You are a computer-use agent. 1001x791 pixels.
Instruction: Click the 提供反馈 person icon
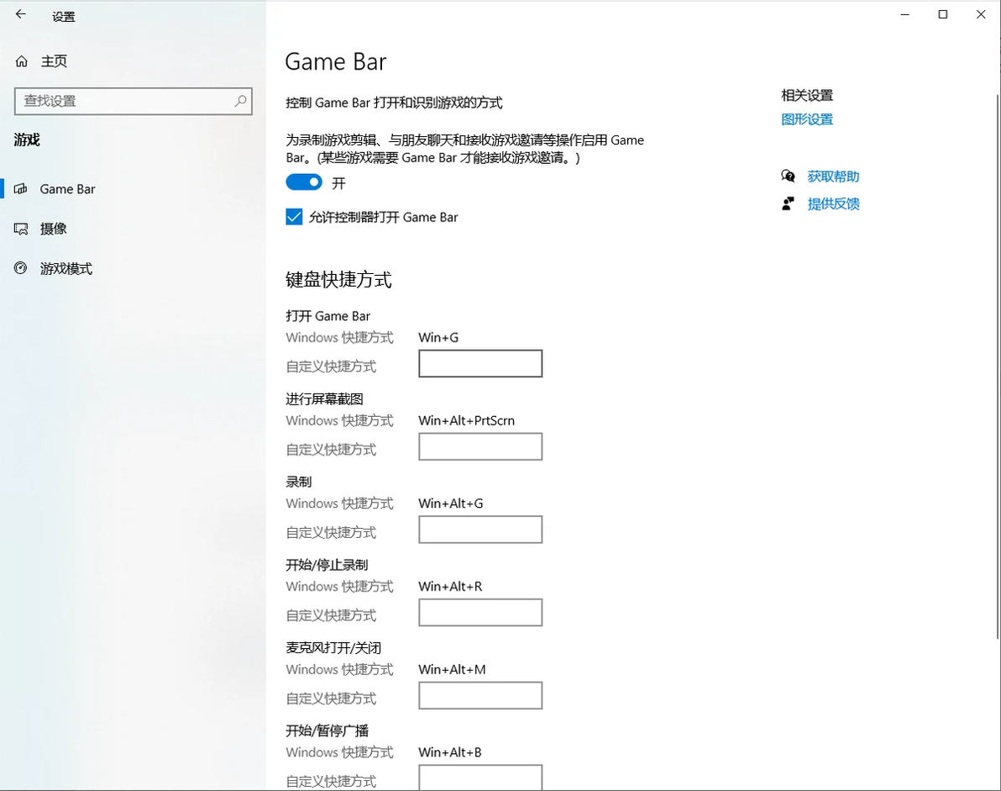789,203
